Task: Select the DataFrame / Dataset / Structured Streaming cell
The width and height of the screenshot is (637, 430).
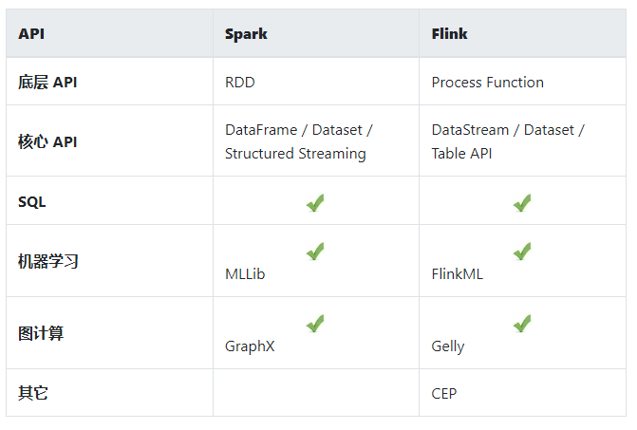Action: point(298,141)
